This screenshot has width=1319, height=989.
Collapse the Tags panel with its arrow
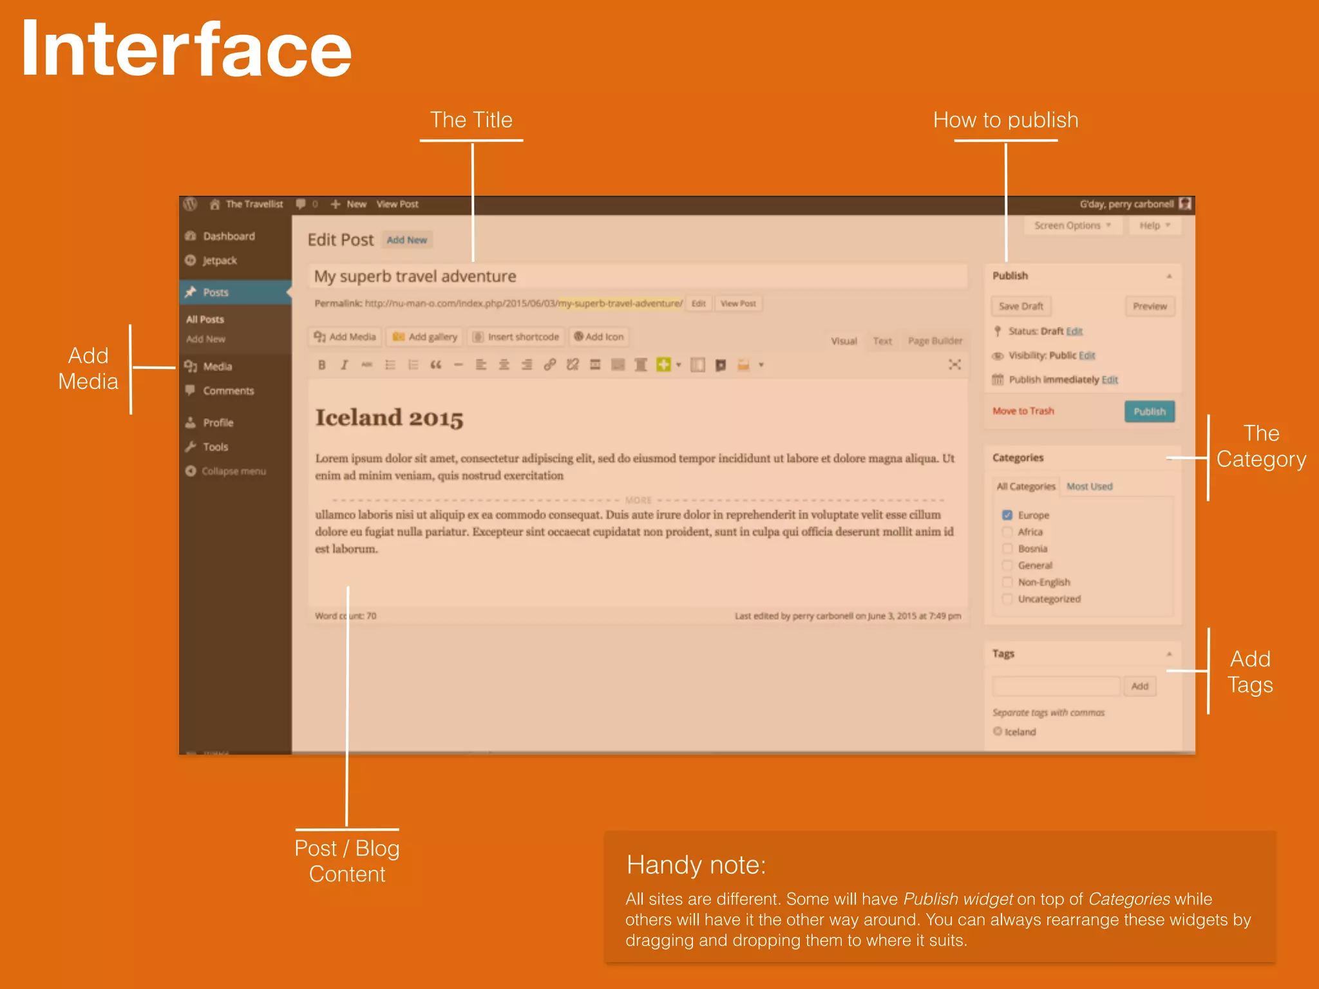[1169, 654]
